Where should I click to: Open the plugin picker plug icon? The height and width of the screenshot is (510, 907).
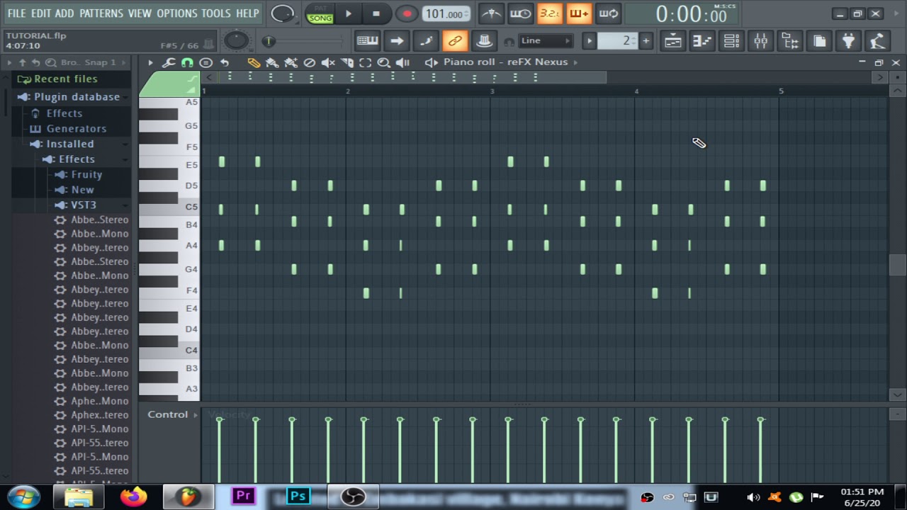(848, 41)
